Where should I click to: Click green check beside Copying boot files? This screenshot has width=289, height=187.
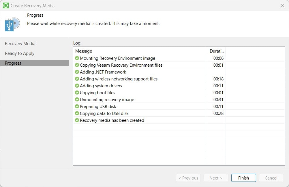(77, 93)
